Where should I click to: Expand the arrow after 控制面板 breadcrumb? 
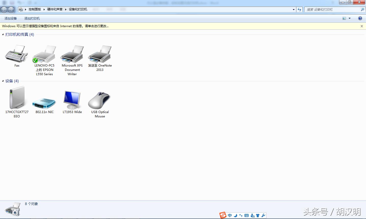(x=44, y=9)
